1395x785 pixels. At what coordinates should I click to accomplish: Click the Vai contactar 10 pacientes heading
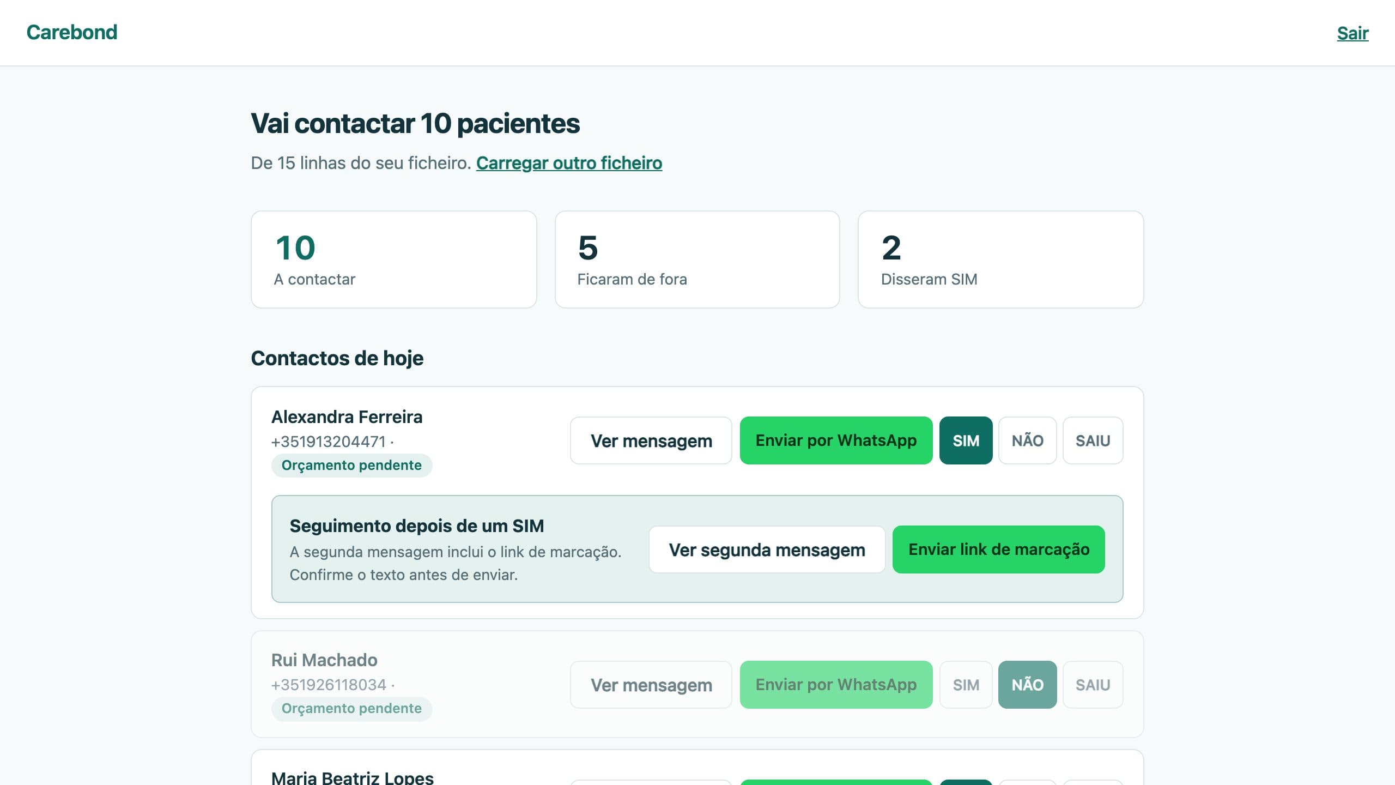click(415, 123)
